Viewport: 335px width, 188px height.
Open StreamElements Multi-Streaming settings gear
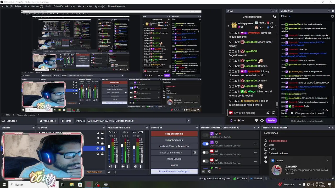pyautogui.click(x=209, y=172)
